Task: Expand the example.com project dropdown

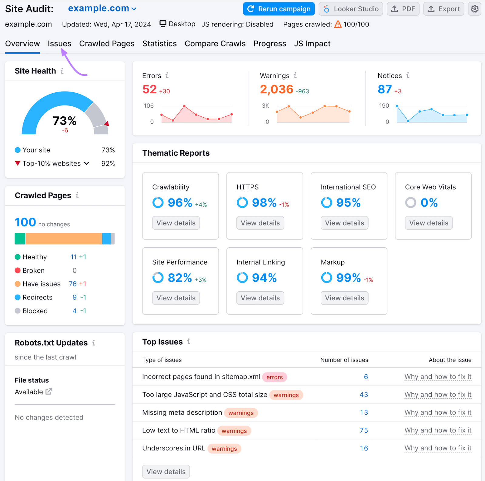Action: 134,8
